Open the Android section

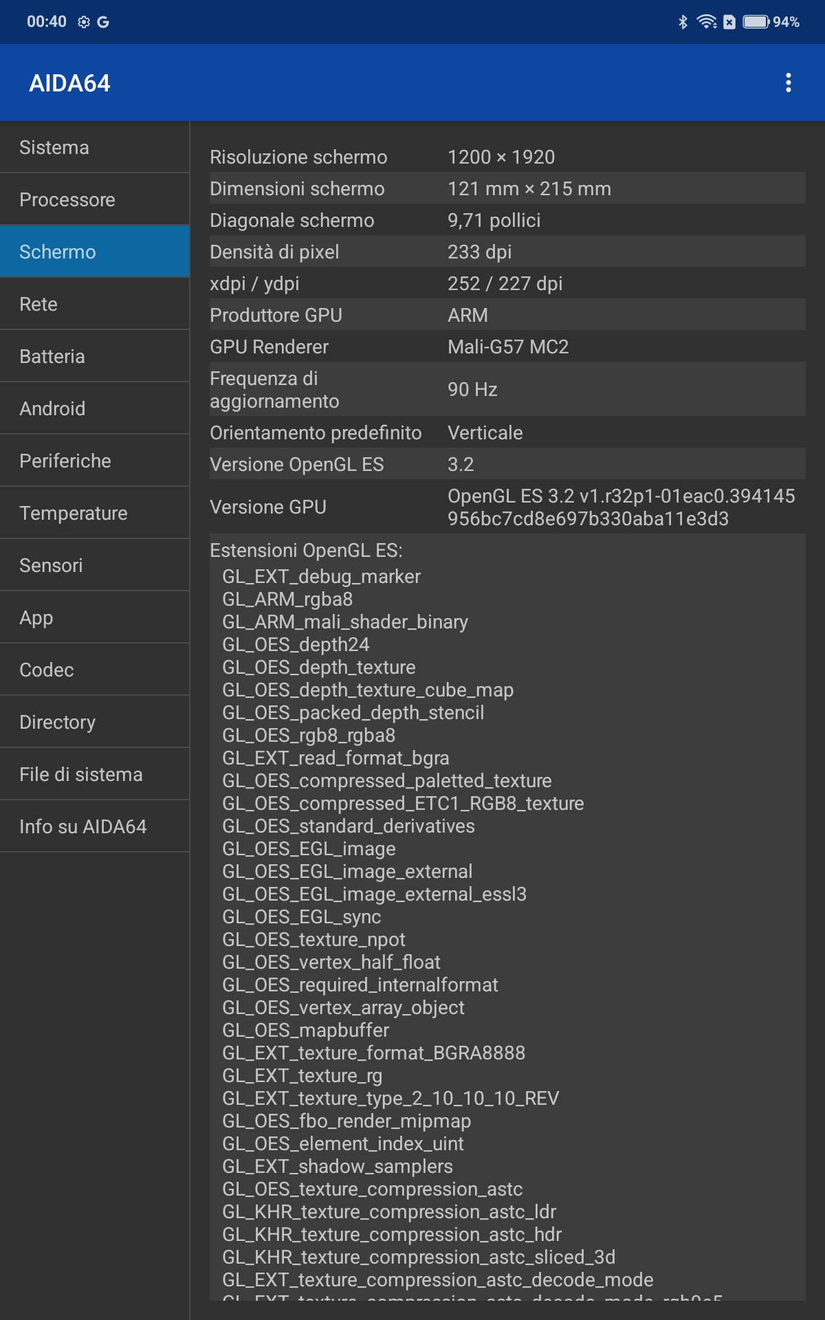click(x=95, y=408)
